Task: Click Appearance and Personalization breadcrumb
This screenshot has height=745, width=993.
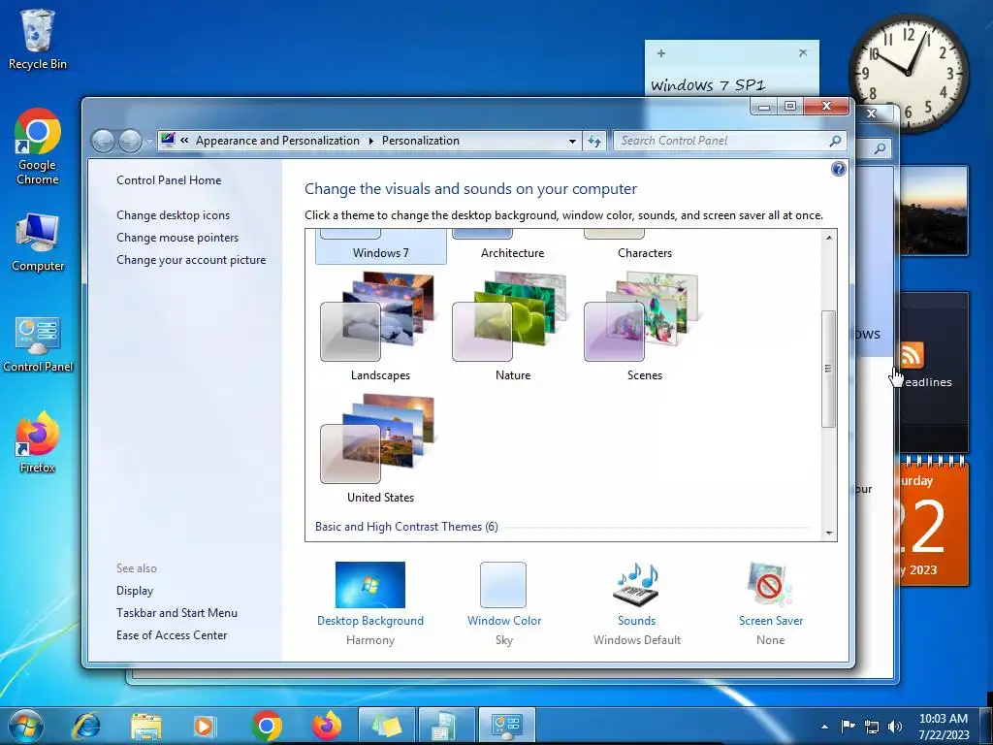Action: click(277, 141)
